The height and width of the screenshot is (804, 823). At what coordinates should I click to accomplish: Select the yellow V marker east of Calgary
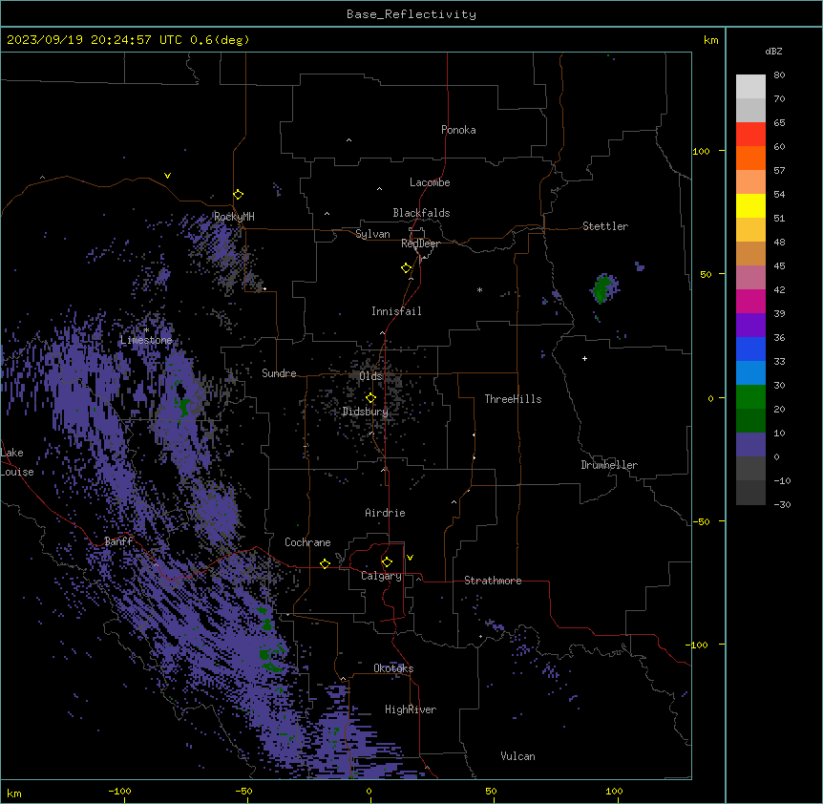(x=410, y=558)
